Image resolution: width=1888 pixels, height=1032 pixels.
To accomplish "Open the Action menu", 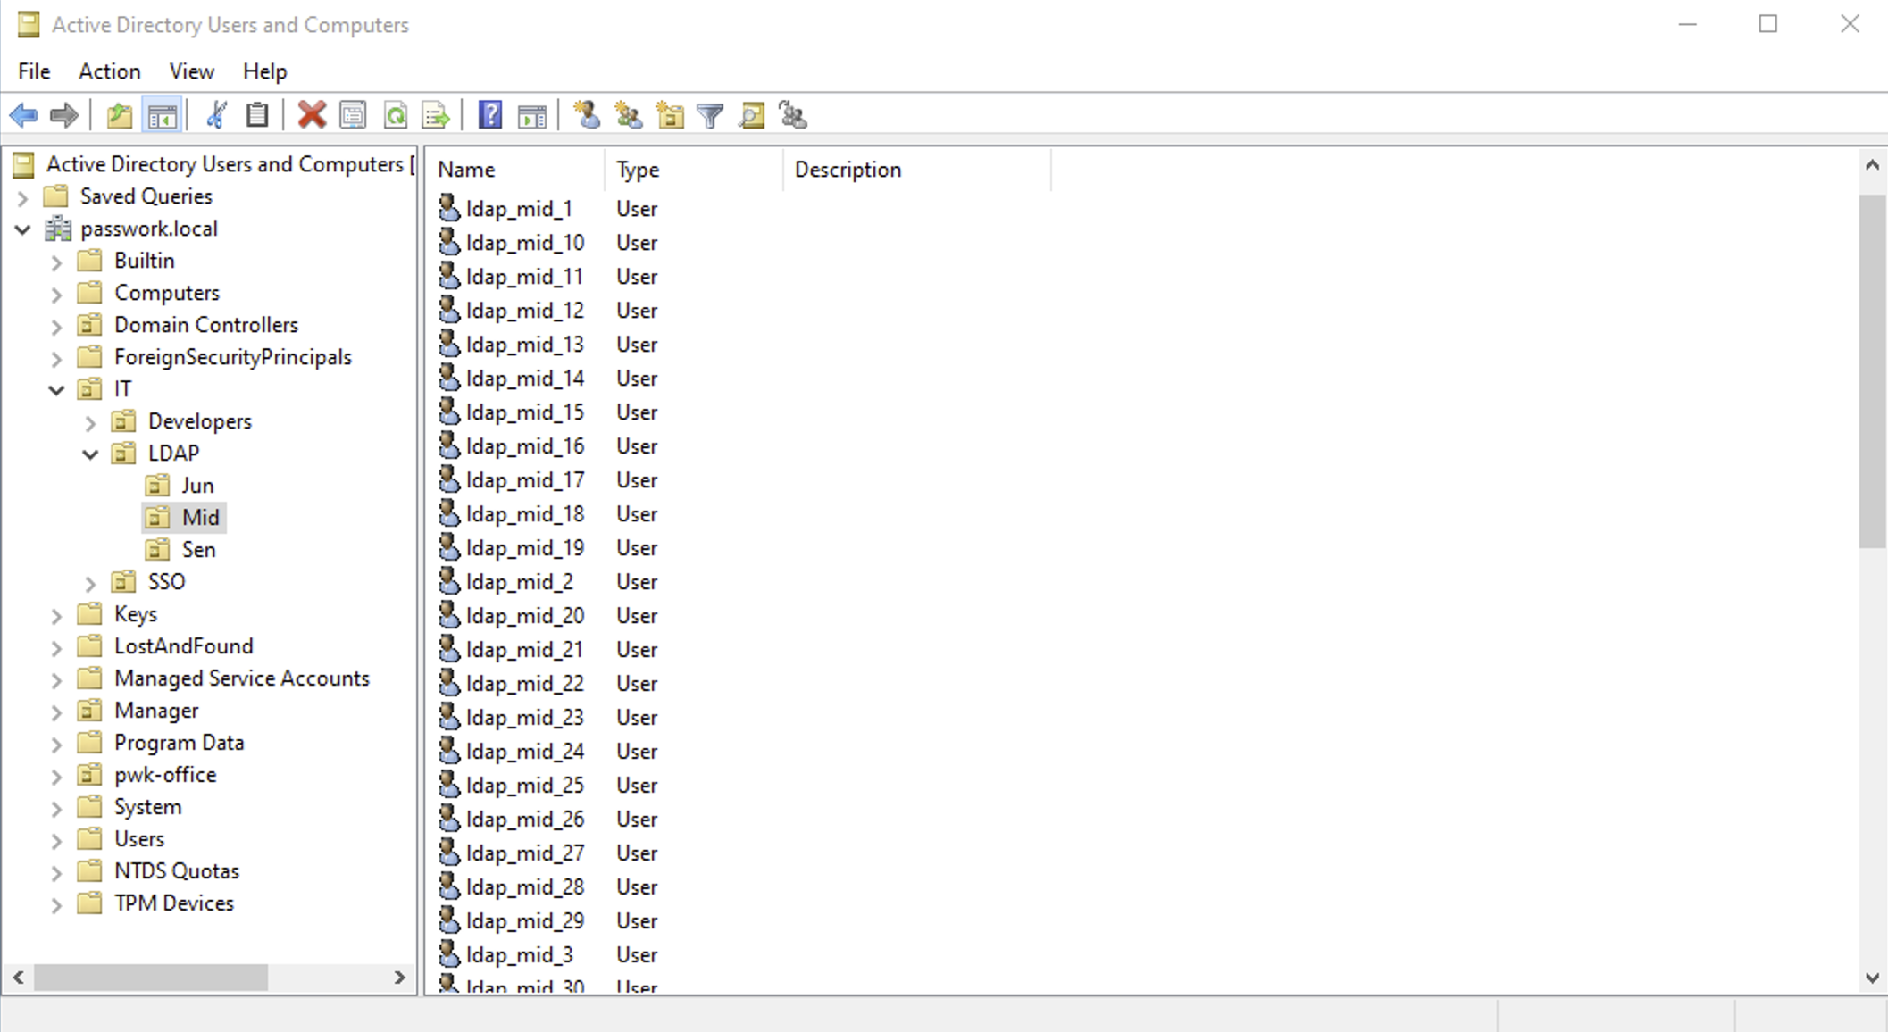I will pos(109,71).
